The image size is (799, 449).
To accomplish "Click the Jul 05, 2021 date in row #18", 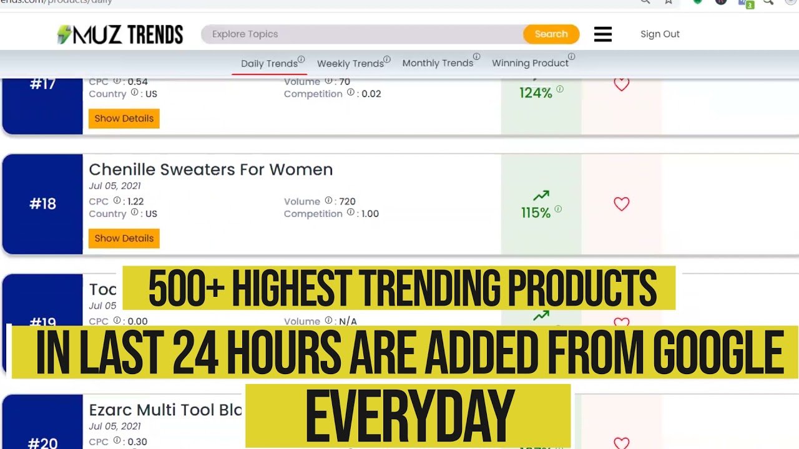I will (114, 186).
